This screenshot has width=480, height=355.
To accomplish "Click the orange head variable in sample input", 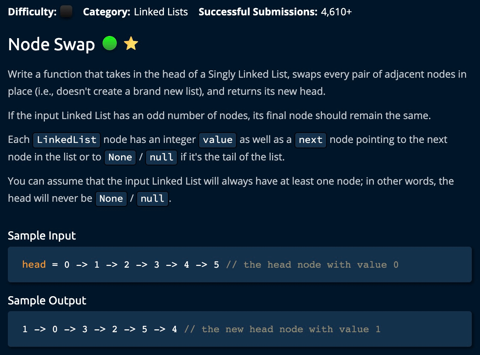I will click(x=34, y=264).
